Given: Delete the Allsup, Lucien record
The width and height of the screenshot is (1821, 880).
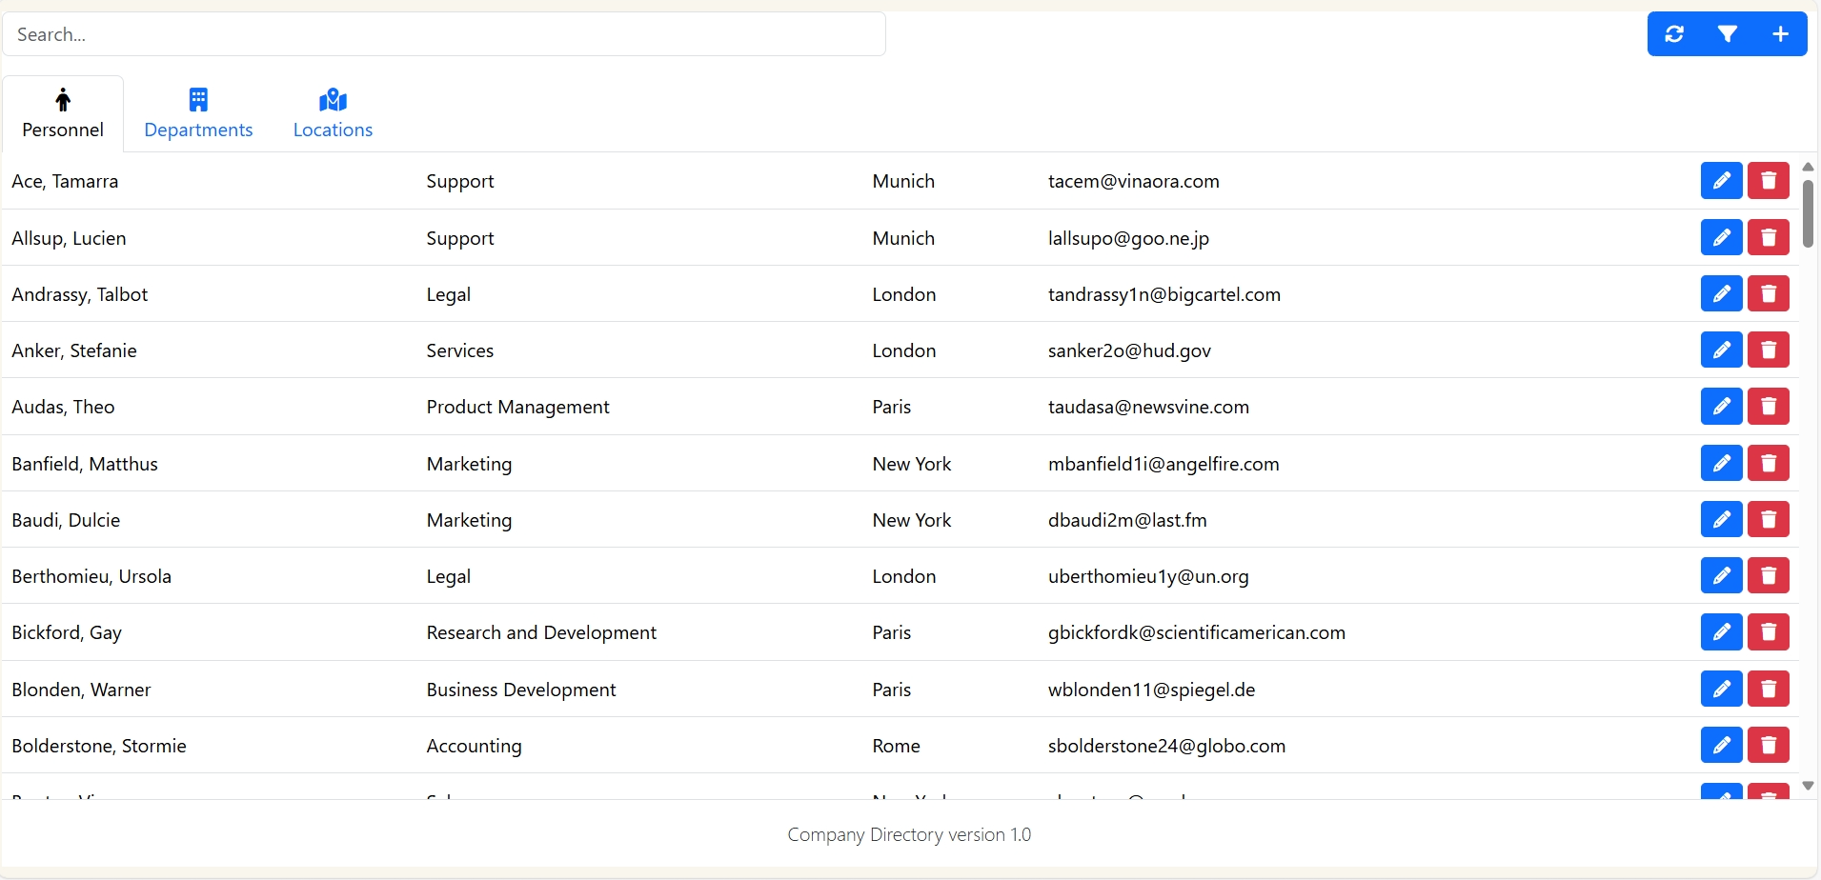Looking at the screenshot, I should tap(1770, 237).
